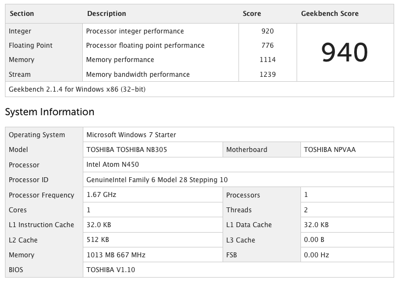
Task: Click the Geekbench Score column header
Action: [329, 14]
